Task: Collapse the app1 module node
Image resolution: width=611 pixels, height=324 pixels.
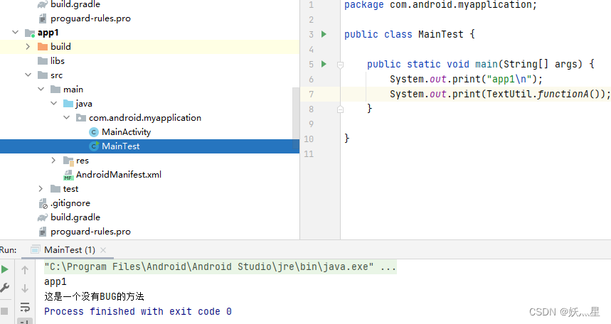Action: click(x=16, y=32)
